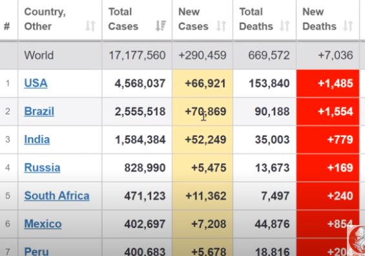Image resolution: width=365 pixels, height=256 pixels.
Task: Open the Russia country link
Action: [42, 167]
